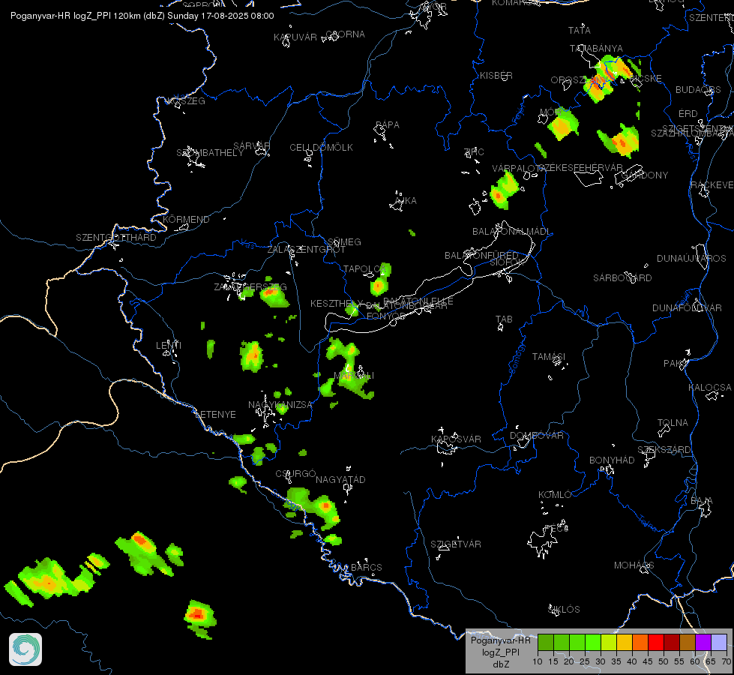This screenshot has height=675, width=734.
Task: Select the "TOLNA" town label
Action: (x=673, y=422)
